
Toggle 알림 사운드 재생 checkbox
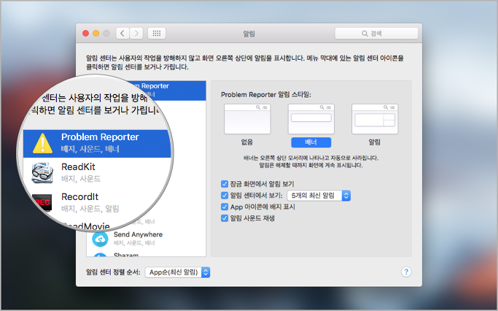225,218
